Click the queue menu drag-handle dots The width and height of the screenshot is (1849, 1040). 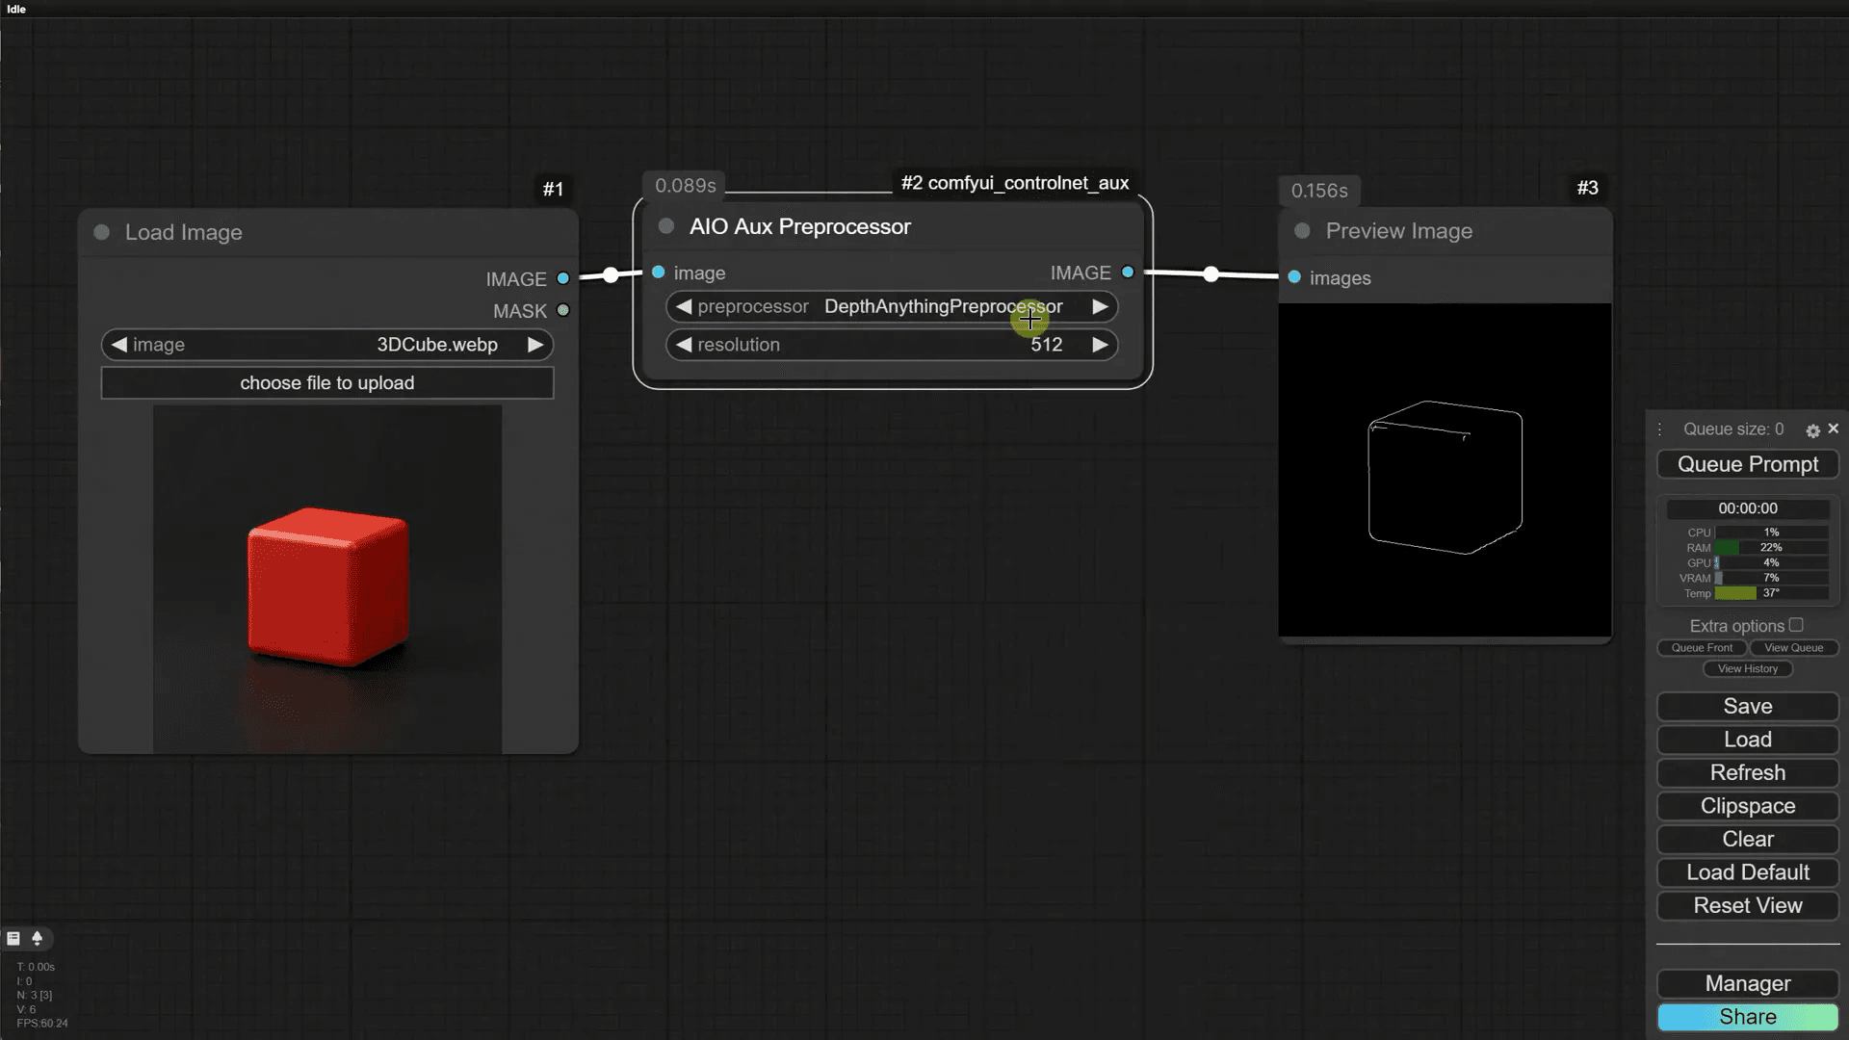click(1660, 429)
